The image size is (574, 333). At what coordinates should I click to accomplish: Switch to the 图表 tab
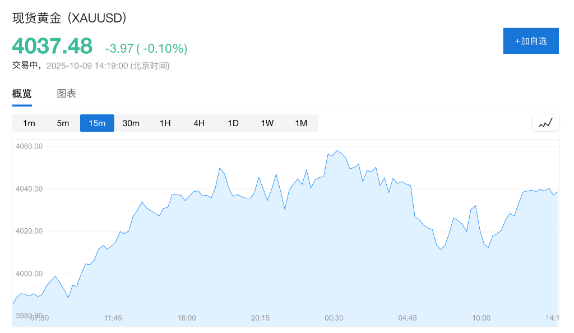pyautogui.click(x=66, y=94)
